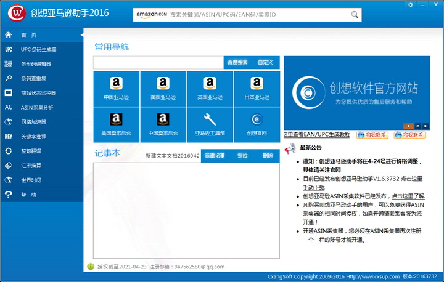
Task: Open the 世界时间 globe icon
Action: (9, 180)
